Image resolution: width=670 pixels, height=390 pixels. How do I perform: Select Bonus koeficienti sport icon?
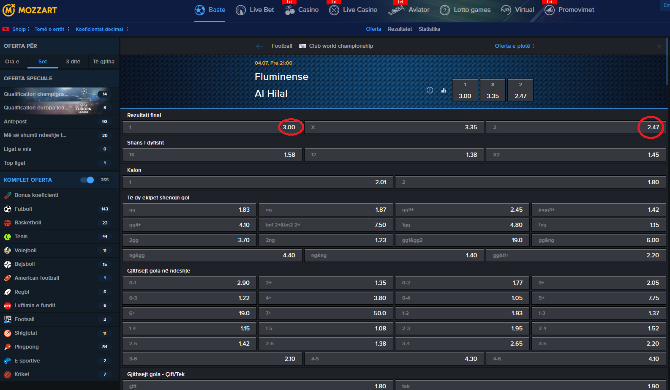(x=8, y=195)
